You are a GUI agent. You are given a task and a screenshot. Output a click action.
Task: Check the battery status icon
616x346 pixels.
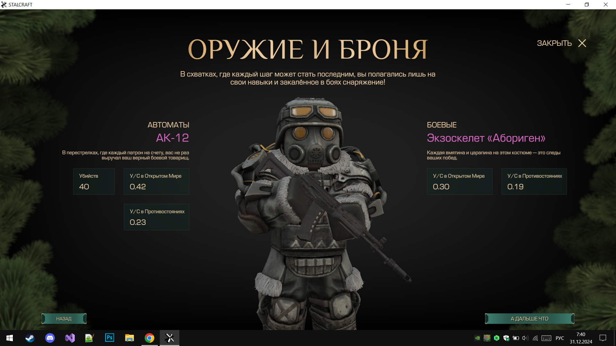516,338
